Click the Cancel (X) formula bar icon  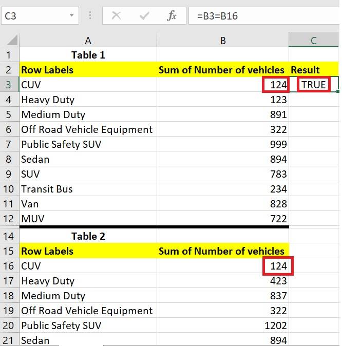pyautogui.click(x=117, y=16)
